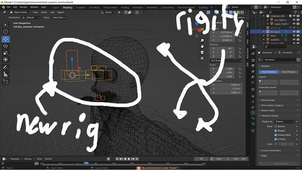Choose the Cursor tool

coord(6,32)
